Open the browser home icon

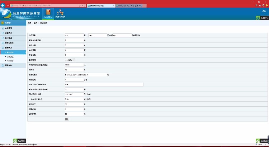(256, 5)
